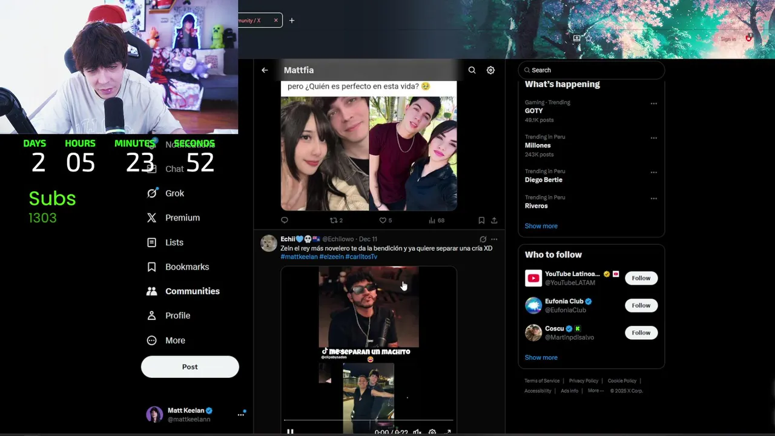Open the @Echiiowo handle

tap(338, 239)
